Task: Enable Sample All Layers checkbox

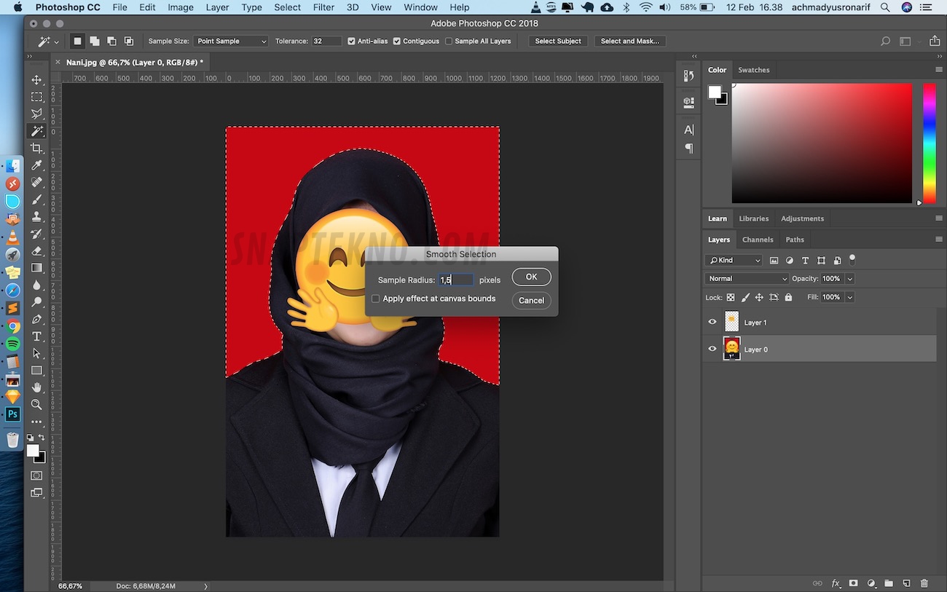Action: point(449,42)
